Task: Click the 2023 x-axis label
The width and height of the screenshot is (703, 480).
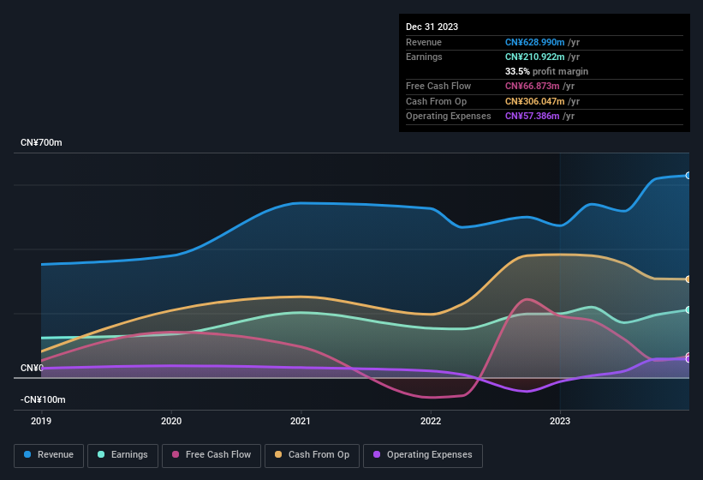Action: (560, 421)
